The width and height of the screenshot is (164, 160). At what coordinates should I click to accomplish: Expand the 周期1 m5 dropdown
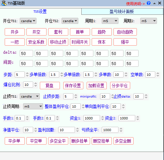pyautogui.click(x=110, y=21)
